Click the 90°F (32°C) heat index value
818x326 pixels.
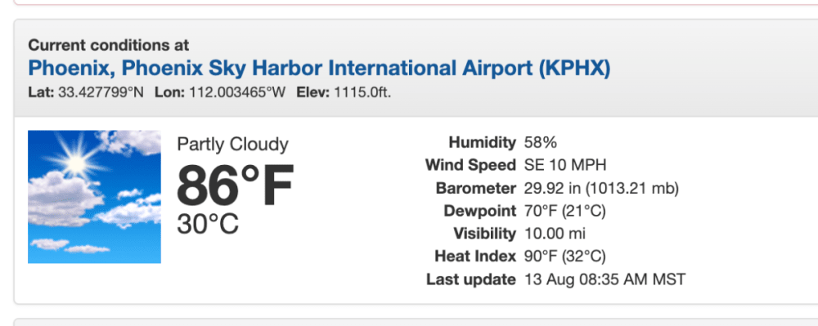coord(565,257)
